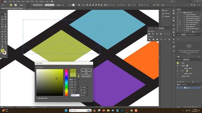Image resolution: width=202 pixels, height=113 pixels.
Task: Click Exclude shape mode in Pathfinder
Action: tap(161, 34)
